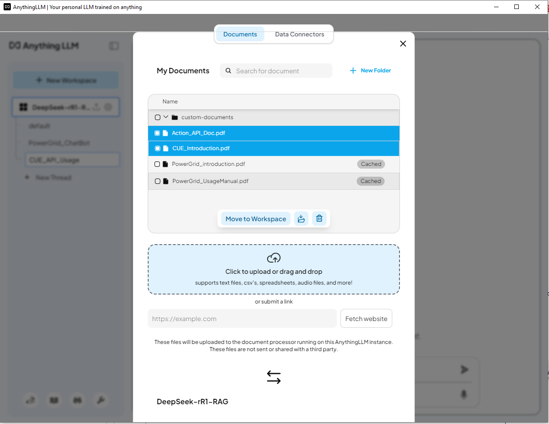Click the file icon beside PowerGrid_UsageManual.pdf
The height and width of the screenshot is (424, 549).
(x=166, y=181)
